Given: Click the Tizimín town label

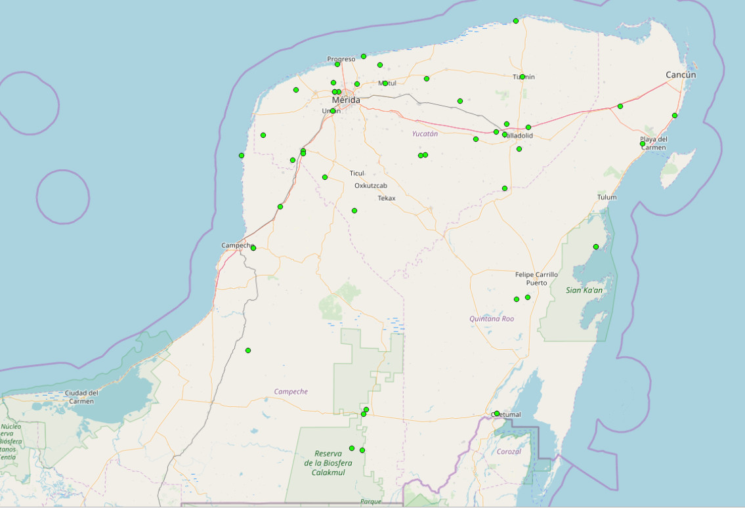Looking at the screenshot, I should click(x=524, y=77).
